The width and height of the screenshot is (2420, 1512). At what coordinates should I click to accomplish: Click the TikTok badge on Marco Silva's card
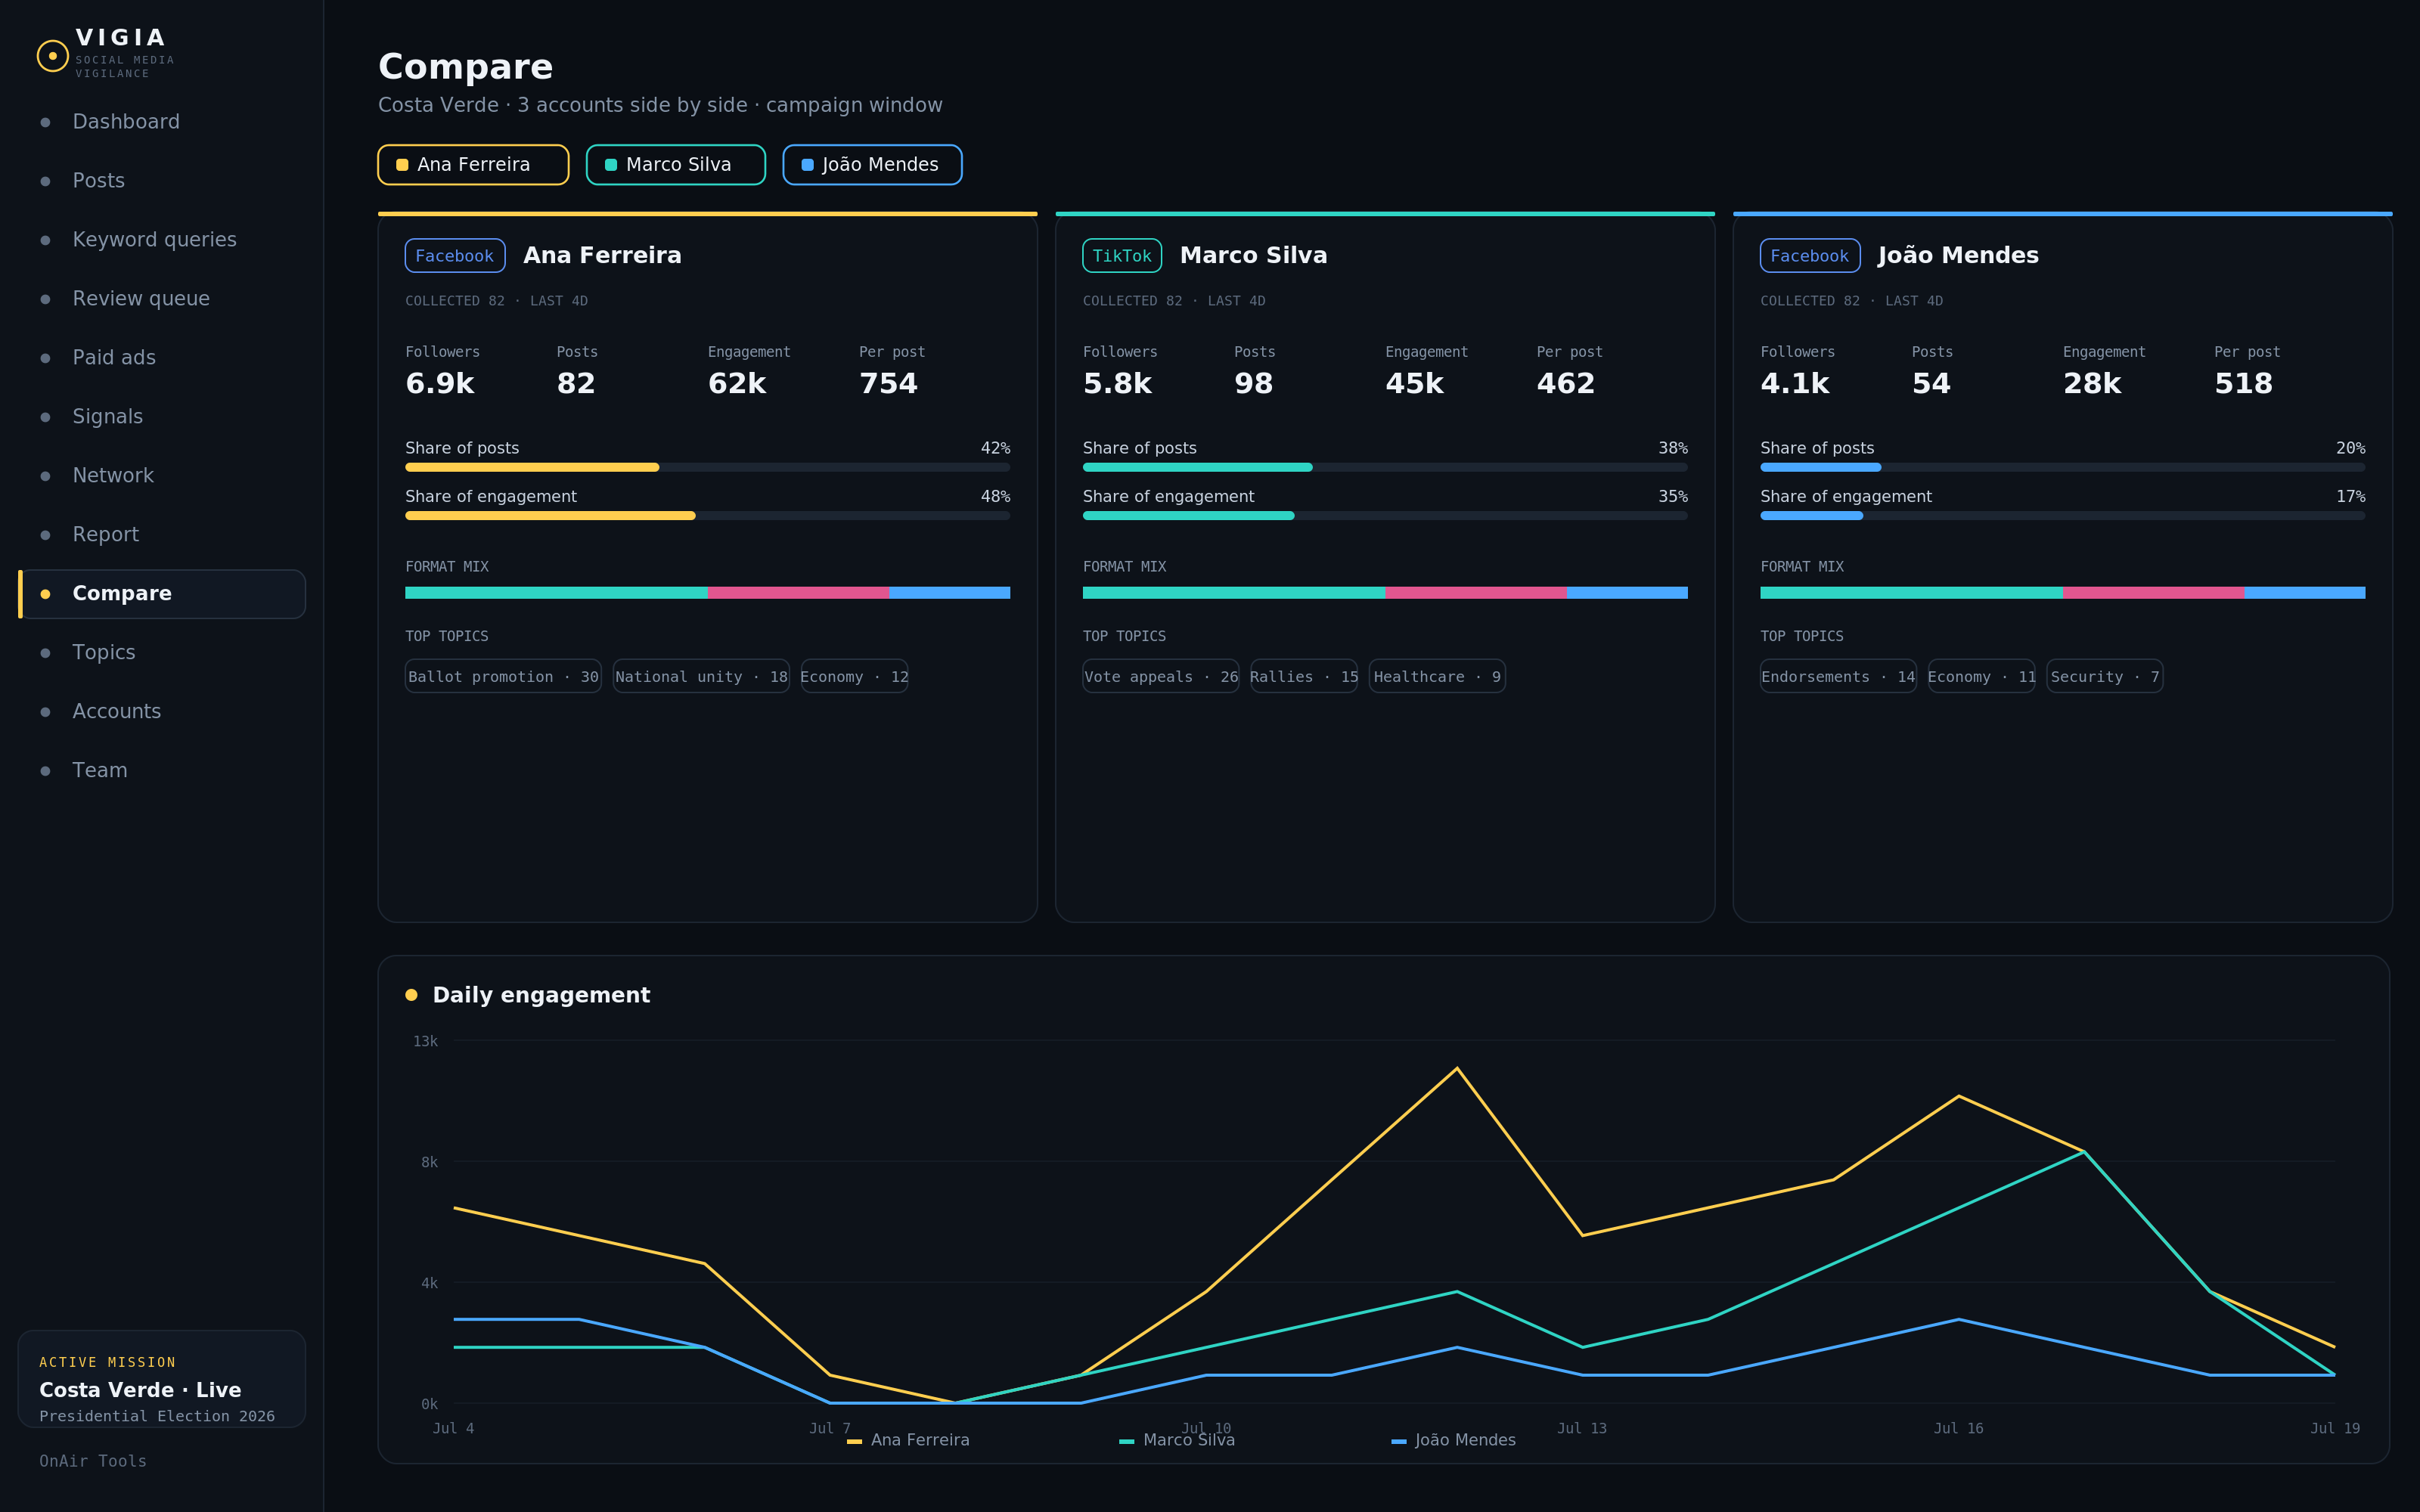(x=1122, y=256)
